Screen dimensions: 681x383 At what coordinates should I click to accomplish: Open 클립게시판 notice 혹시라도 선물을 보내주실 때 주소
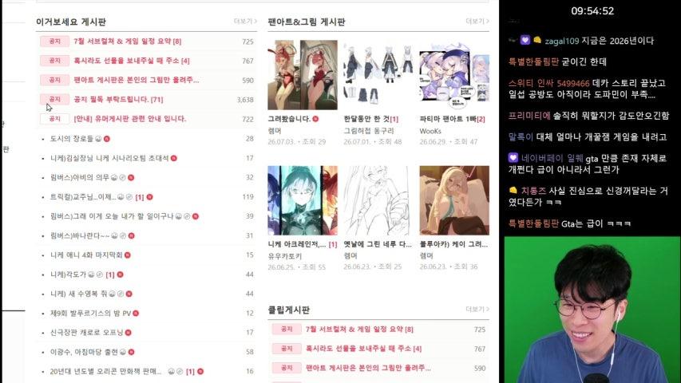click(363, 348)
